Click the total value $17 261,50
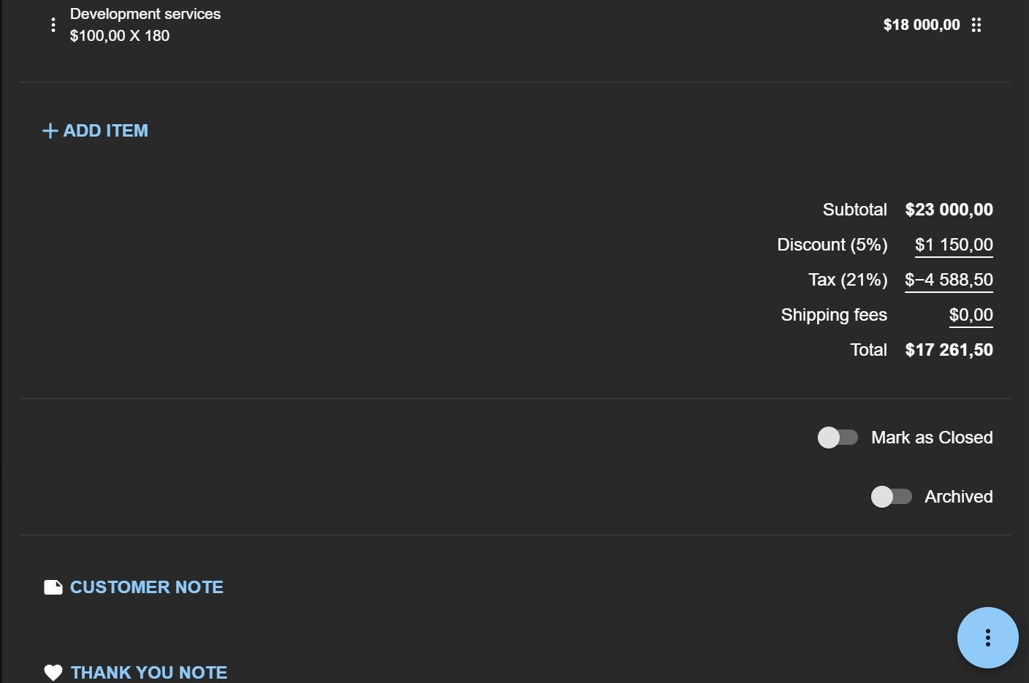 click(x=949, y=350)
